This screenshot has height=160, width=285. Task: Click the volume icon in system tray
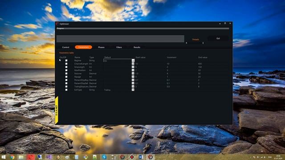[x=265, y=157]
